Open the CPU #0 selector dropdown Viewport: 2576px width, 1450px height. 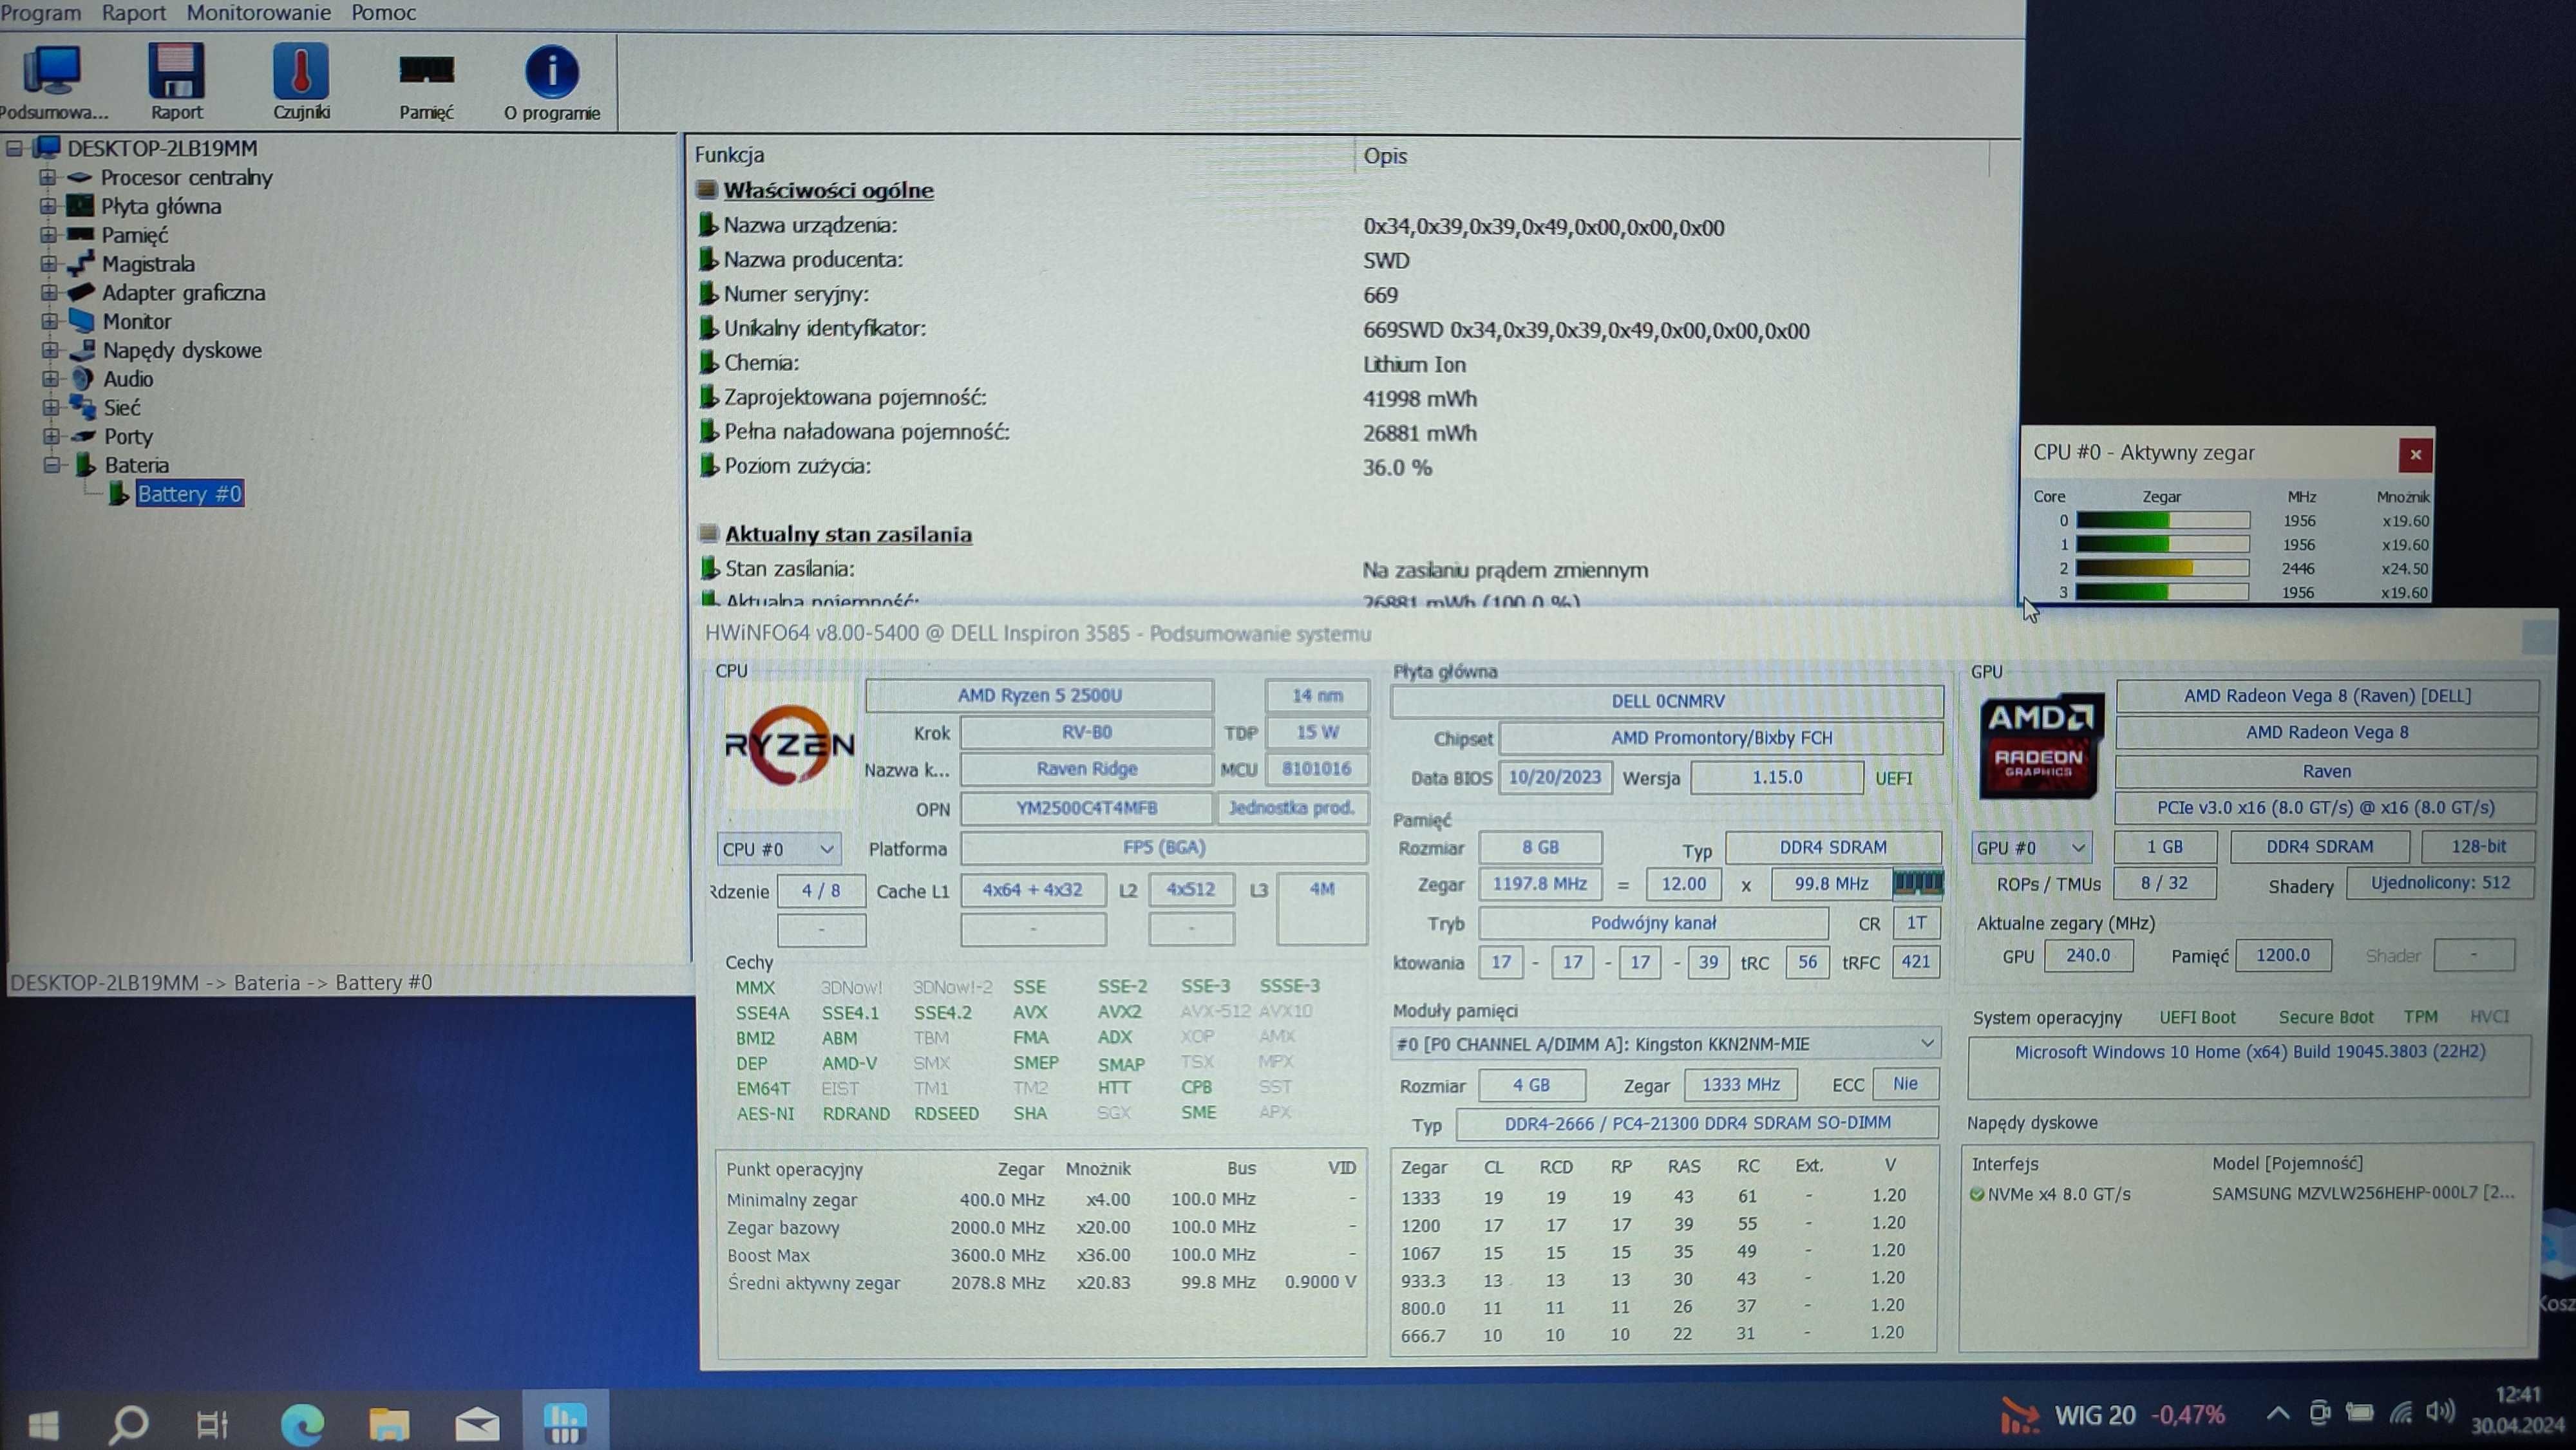[x=778, y=849]
